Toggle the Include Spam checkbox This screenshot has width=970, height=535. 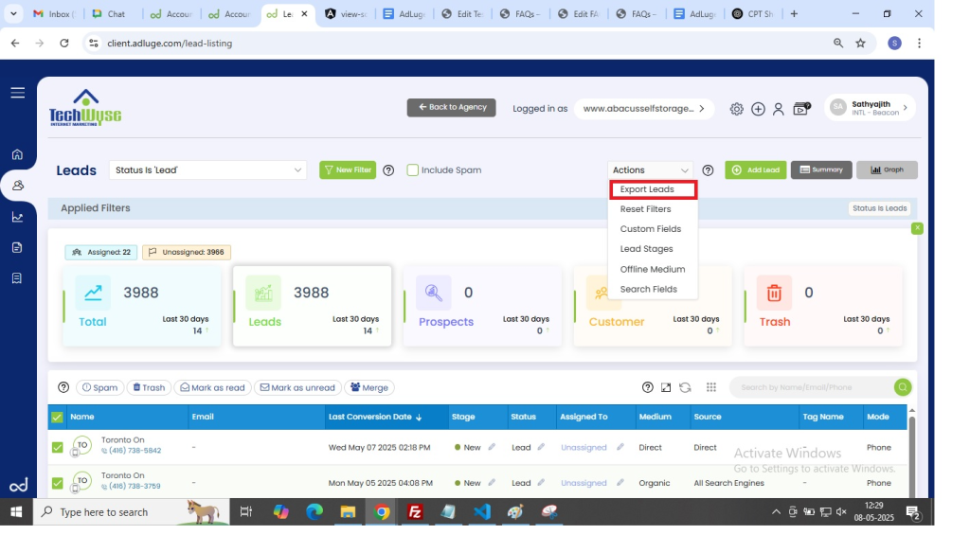413,170
